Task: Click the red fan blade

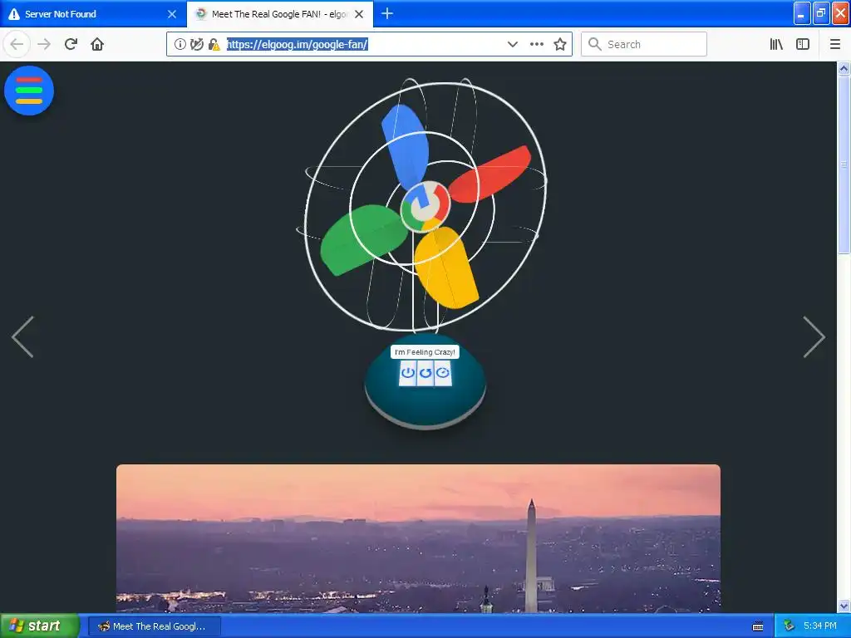Action: [x=489, y=174]
